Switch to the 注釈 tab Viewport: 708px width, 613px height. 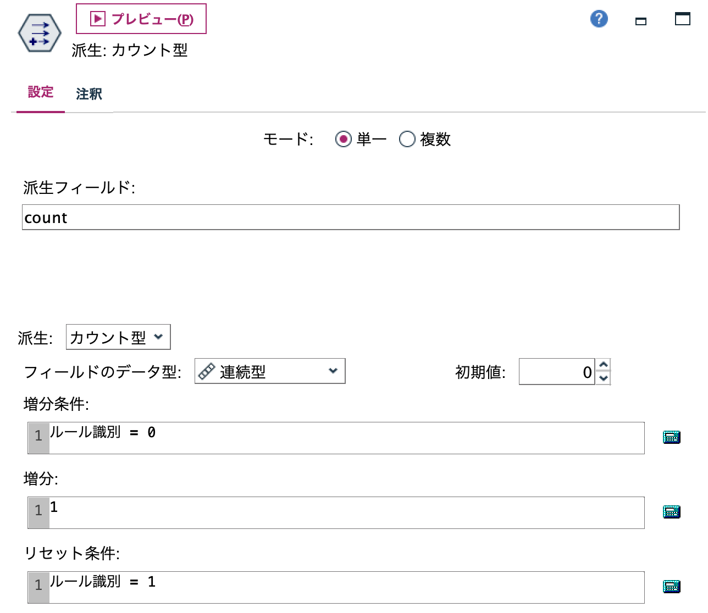88,93
